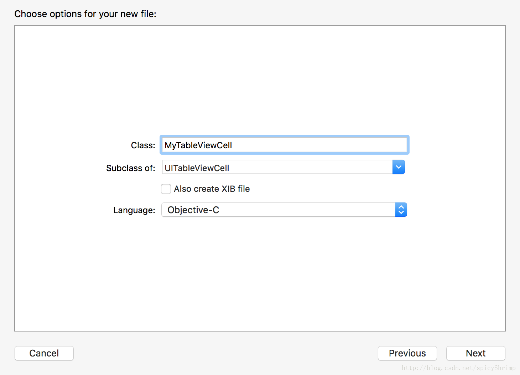Image resolution: width=520 pixels, height=375 pixels.
Task: Click the "Language:" label
Action: [x=134, y=210]
